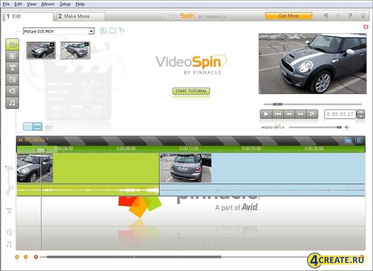The height and width of the screenshot is (271, 373).
Task: Open the tips lightbulb in the toolbar
Action: pyautogui.click(x=363, y=16)
